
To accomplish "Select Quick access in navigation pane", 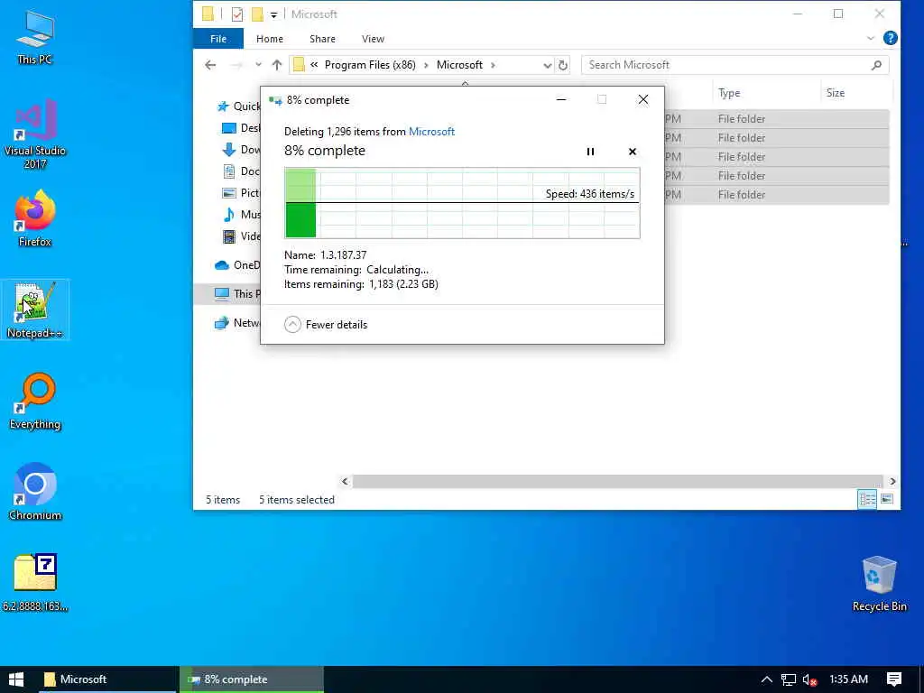I will point(238,106).
